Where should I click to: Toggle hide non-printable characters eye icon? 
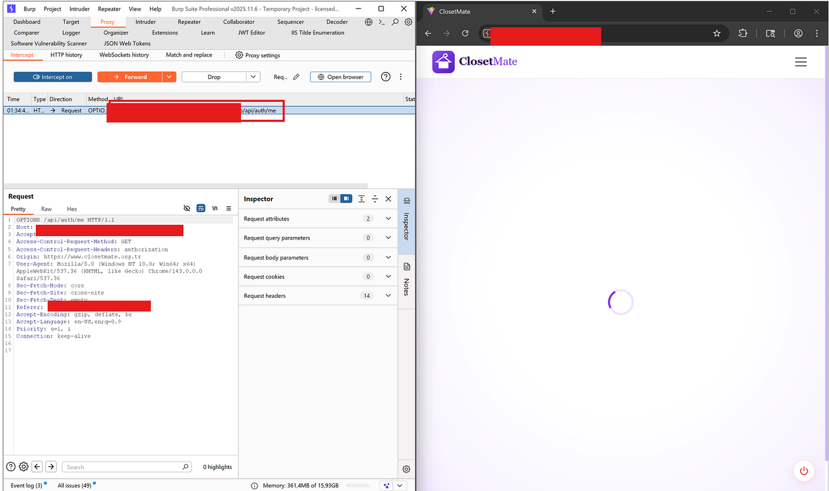pos(187,208)
